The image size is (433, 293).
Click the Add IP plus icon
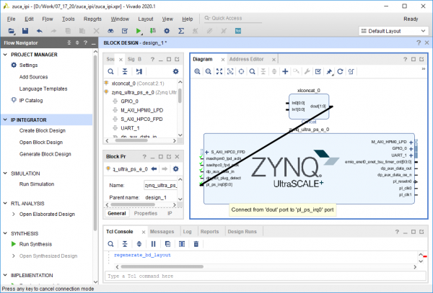point(286,72)
